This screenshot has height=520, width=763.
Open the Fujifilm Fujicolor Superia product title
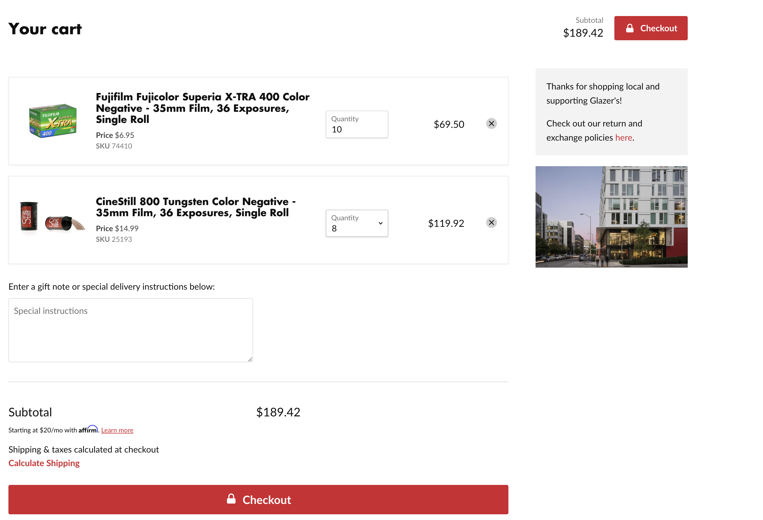tap(202, 108)
